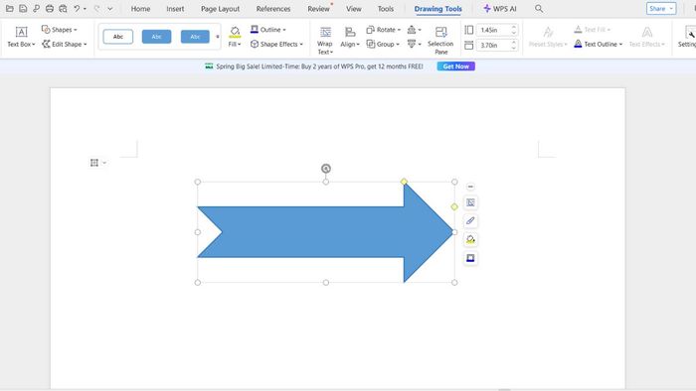Click the search magnifier icon
This screenshot has width=696, height=391.
click(539, 8)
